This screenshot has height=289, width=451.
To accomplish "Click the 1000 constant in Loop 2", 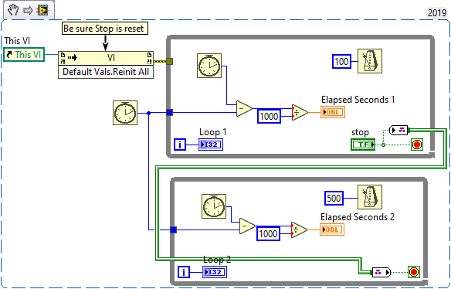I will click(x=268, y=233).
